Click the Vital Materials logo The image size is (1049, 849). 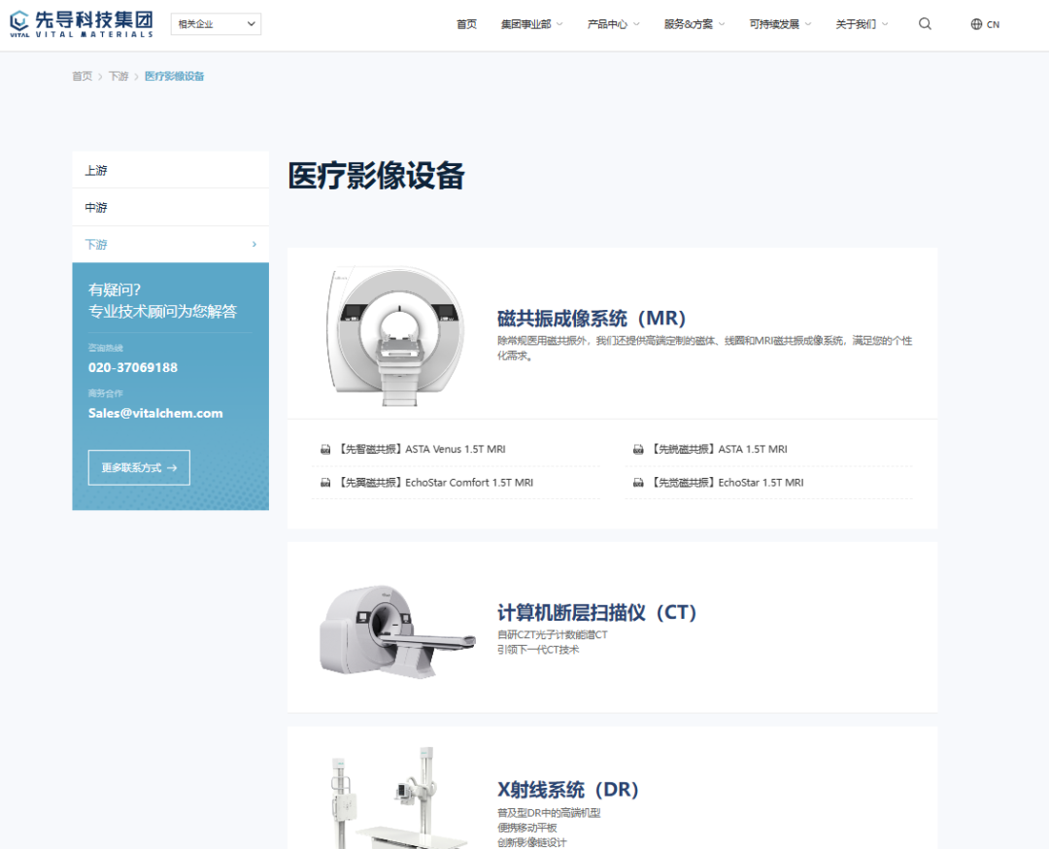pyautogui.click(x=81, y=24)
